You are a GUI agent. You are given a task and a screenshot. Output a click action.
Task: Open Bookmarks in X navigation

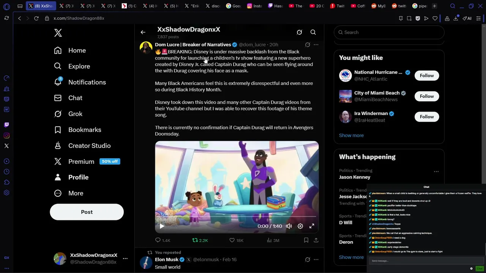[x=77, y=130]
